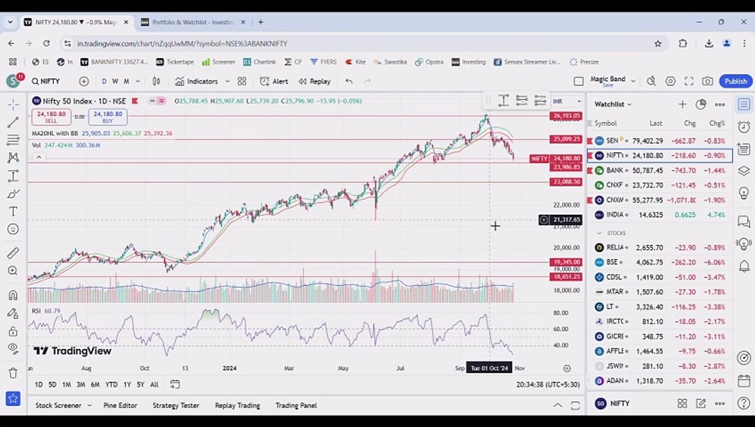Create an Alert from the toolbar

274,81
